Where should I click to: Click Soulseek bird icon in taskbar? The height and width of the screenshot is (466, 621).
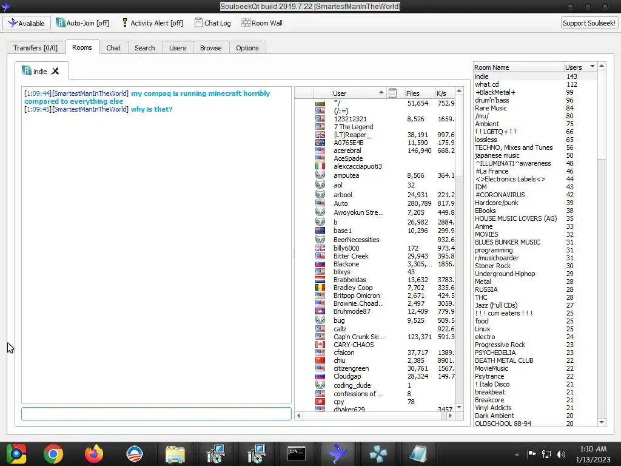tap(337, 454)
